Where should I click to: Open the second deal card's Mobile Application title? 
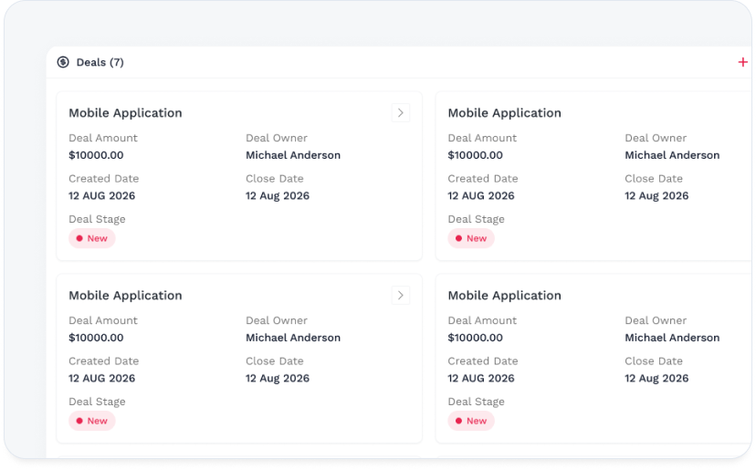point(504,113)
